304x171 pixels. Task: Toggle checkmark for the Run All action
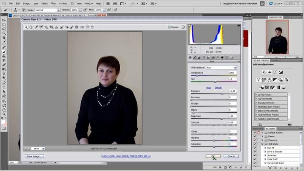pyautogui.click(x=255, y=148)
